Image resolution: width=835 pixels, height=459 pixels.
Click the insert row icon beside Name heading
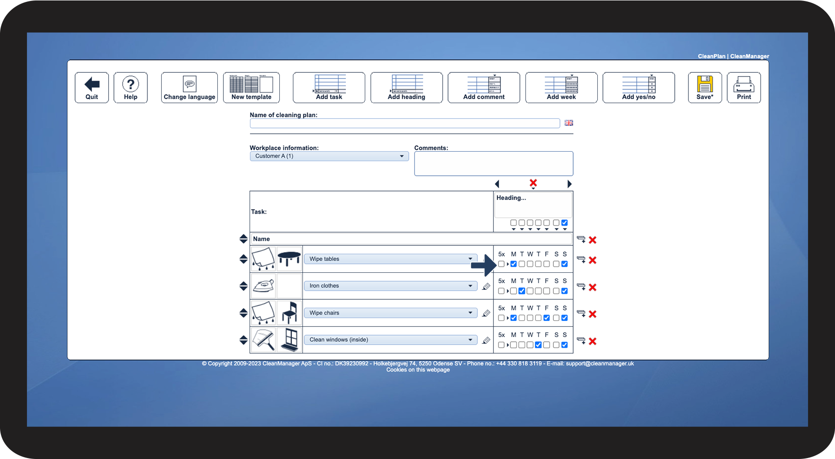point(581,240)
